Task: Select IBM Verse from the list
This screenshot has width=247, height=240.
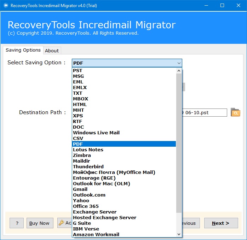Action: coord(124,229)
